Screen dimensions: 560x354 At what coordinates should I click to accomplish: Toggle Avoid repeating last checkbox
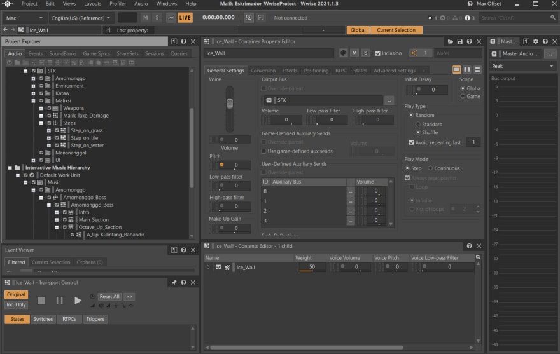tap(411, 142)
